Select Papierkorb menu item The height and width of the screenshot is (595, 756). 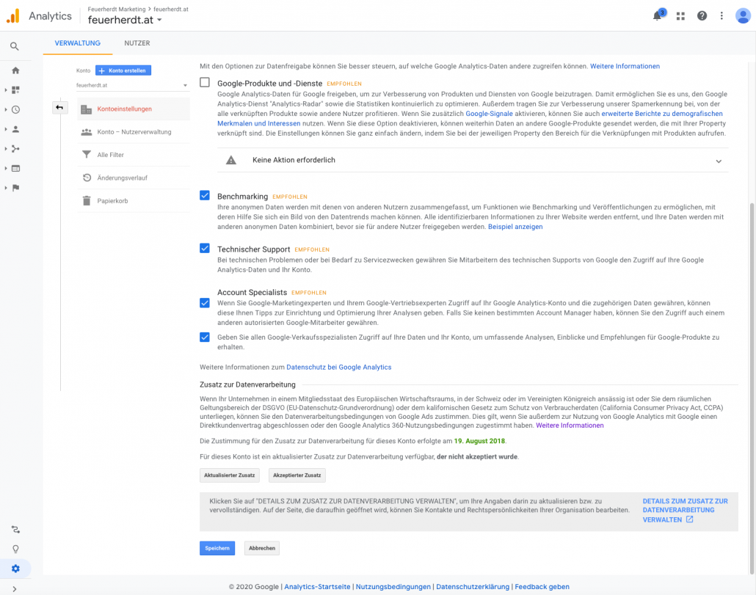(134, 201)
